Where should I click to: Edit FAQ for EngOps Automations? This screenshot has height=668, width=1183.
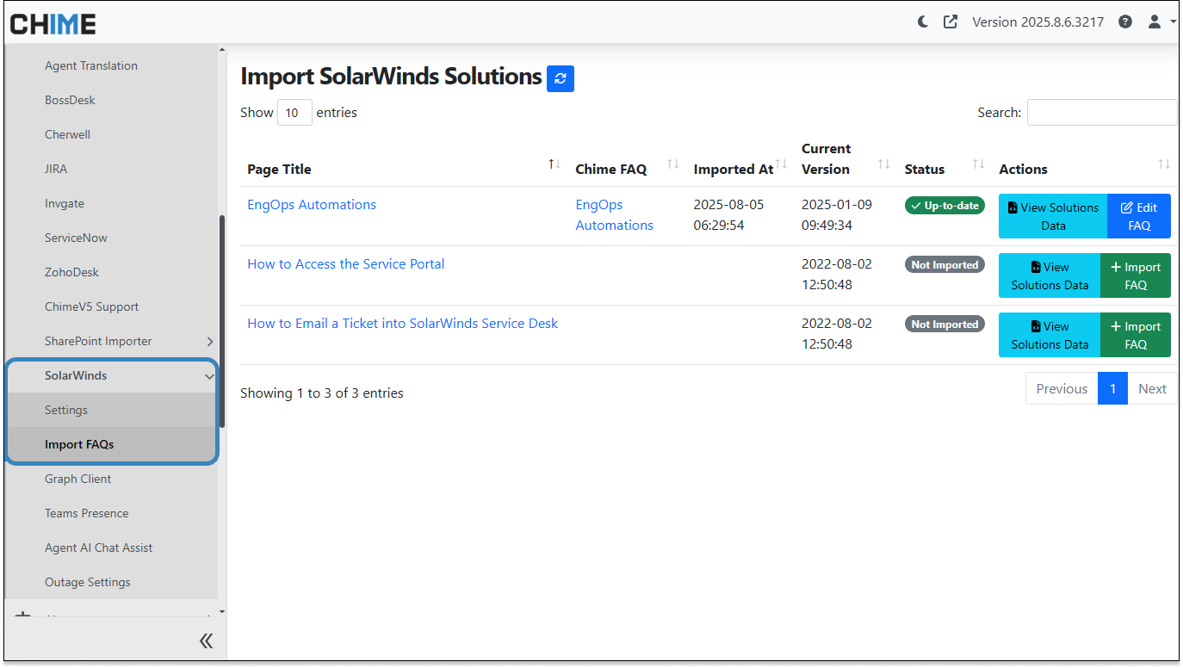click(x=1139, y=216)
